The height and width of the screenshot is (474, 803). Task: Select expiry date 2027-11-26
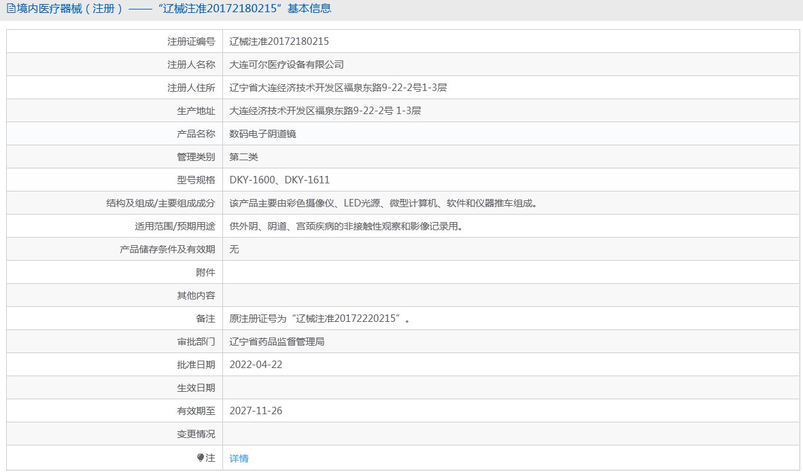click(256, 411)
